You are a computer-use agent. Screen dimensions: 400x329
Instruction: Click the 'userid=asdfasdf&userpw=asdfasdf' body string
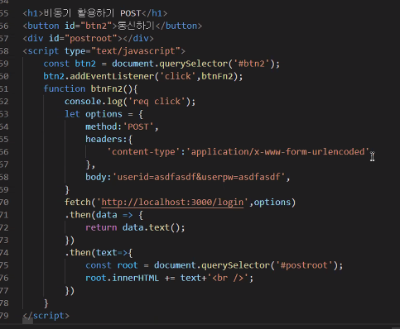(x=199, y=177)
